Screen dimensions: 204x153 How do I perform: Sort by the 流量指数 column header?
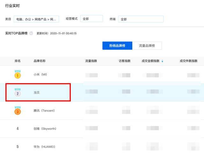(x=91, y=61)
